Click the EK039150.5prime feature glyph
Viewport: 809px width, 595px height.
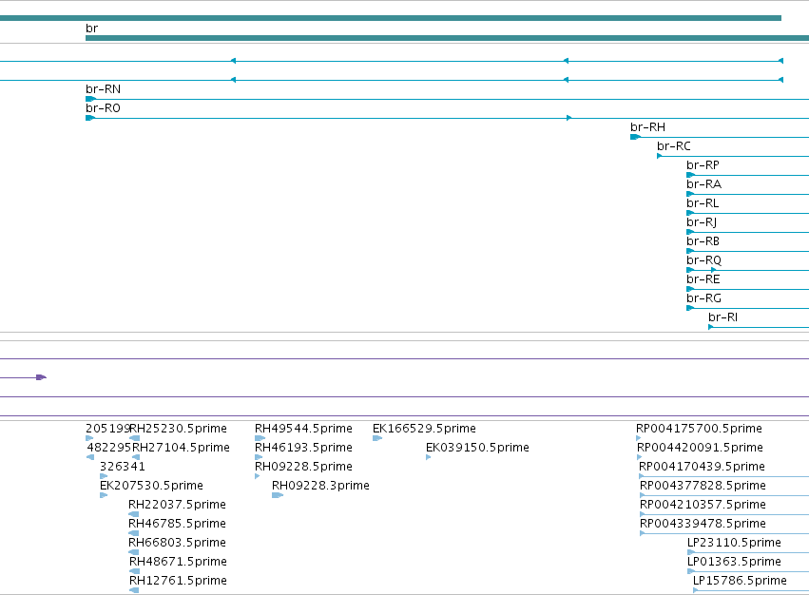pos(428,458)
